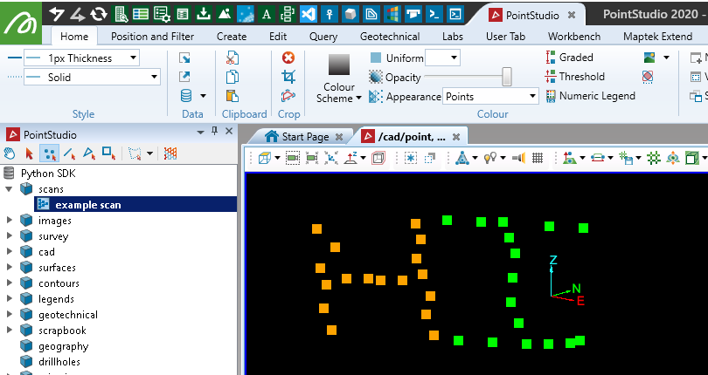The image size is (708, 375).
Task: Click the grey 3D cube icon in top bar
Action: (x=350, y=15)
